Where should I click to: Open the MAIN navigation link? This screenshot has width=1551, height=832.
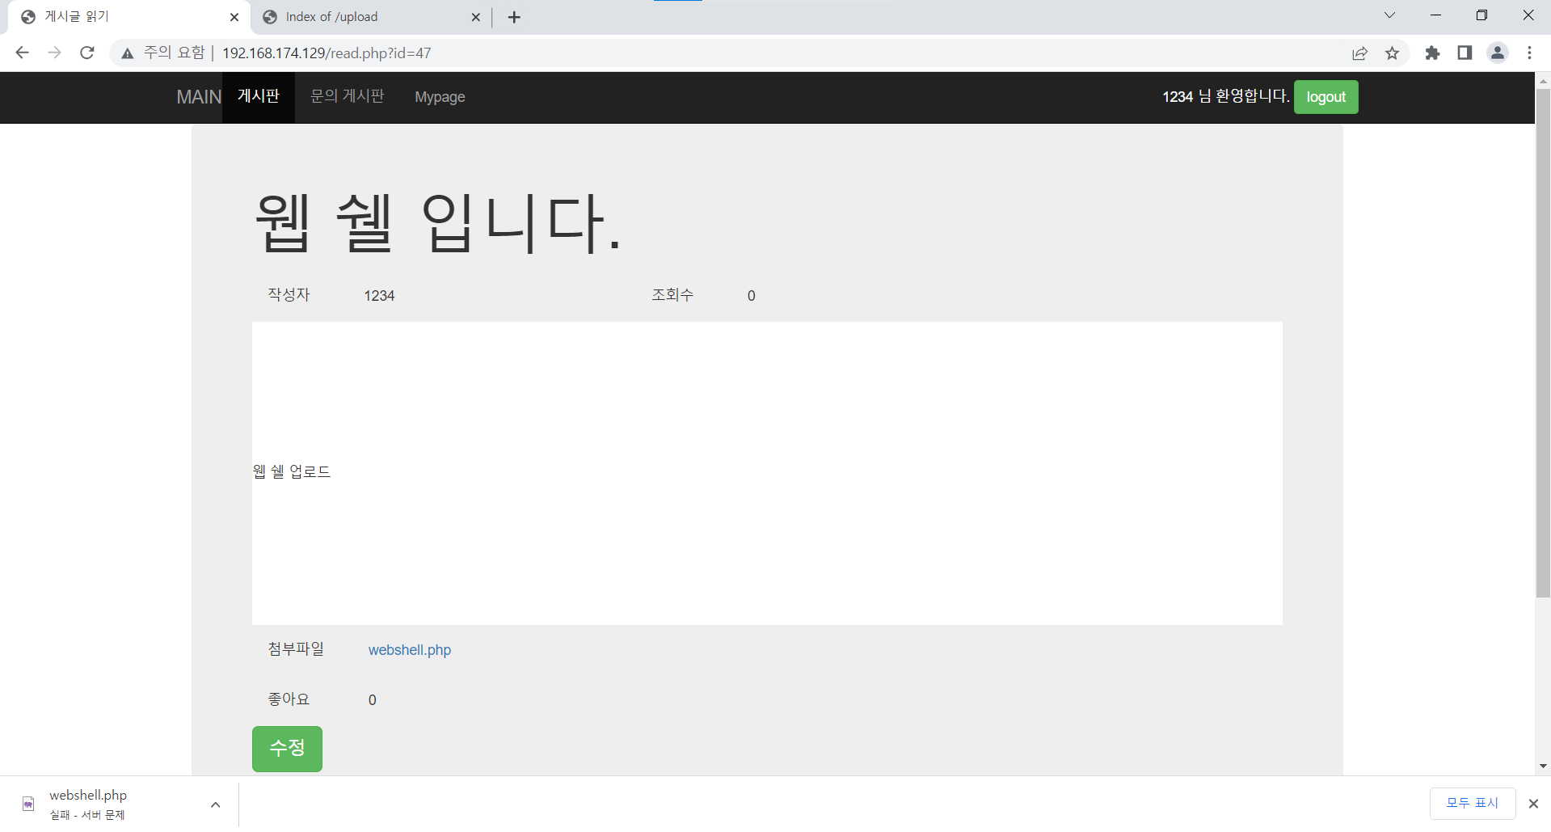[x=199, y=97]
